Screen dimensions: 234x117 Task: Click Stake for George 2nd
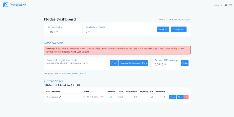(173, 97)
